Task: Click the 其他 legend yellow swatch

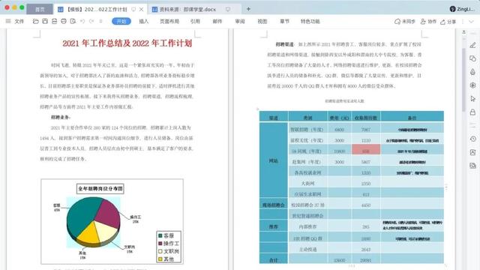Action: click(x=160, y=259)
